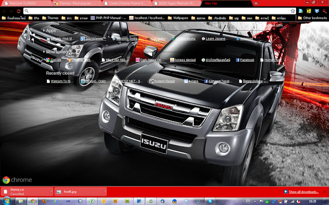
Task: Click Chrome icon in taskbar
Action: pyautogui.click(x=32, y=201)
